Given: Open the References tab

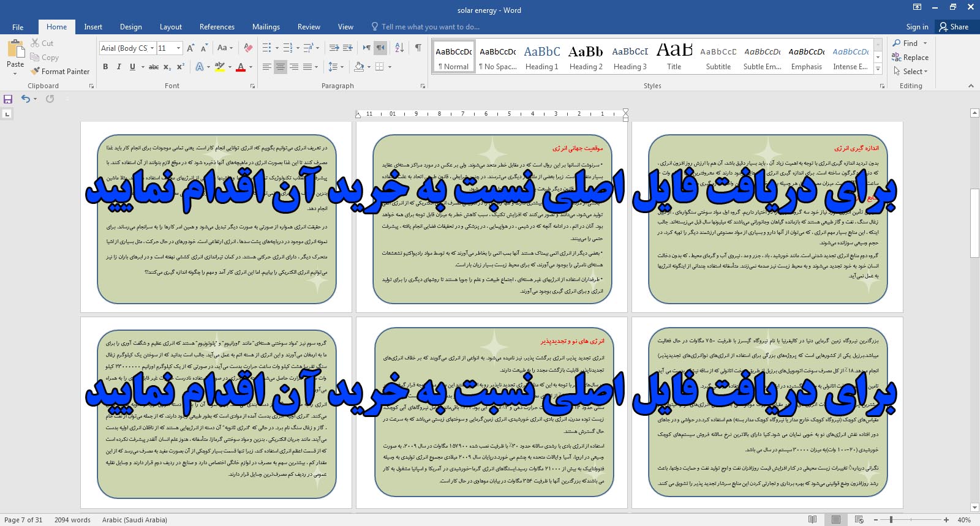Looking at the screenshot, I should 217,27.
